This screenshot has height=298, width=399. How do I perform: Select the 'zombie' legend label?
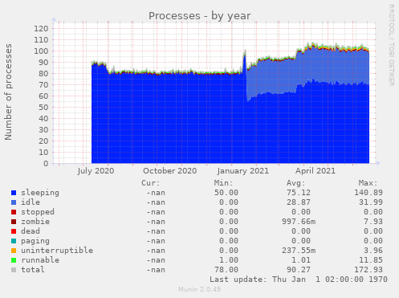coord(35,222)
